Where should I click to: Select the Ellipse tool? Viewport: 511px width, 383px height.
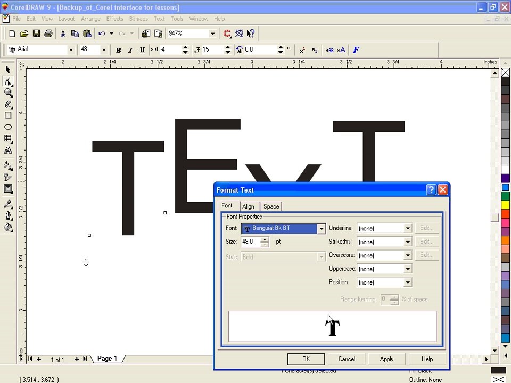(8, 127)
